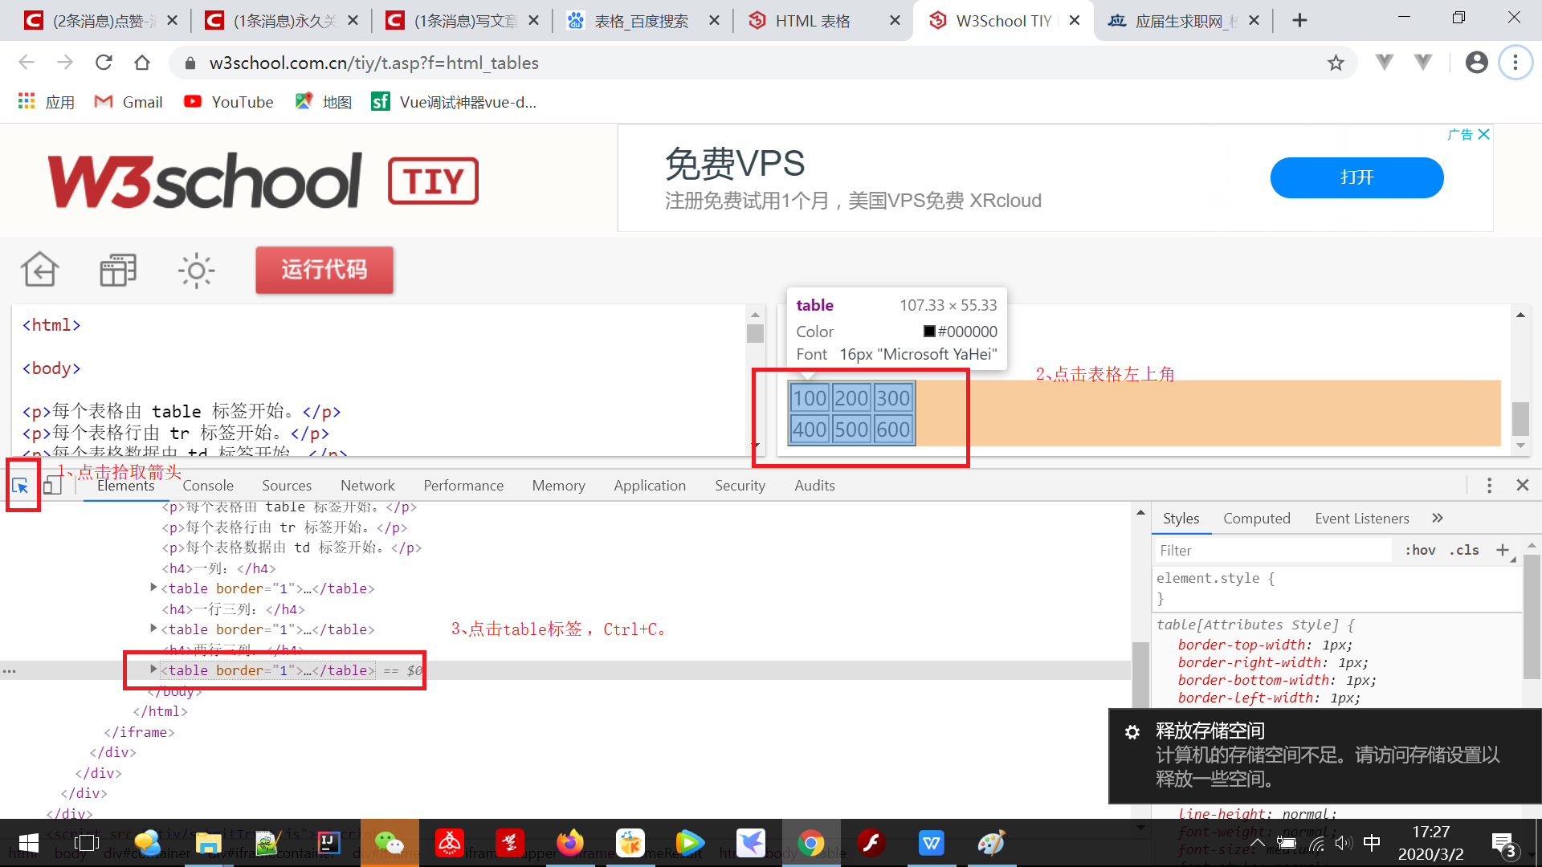The height and width of the screenshot is (867, 1542).
Task: Click the brightness/theme icon on the TIY page
Action: pyautogui.click(x=196, y=271)
